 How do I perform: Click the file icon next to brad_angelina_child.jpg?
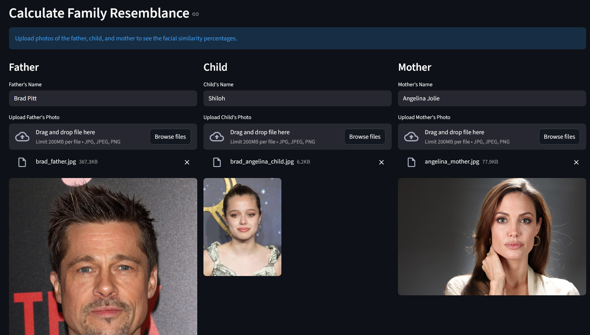[217, 162]
